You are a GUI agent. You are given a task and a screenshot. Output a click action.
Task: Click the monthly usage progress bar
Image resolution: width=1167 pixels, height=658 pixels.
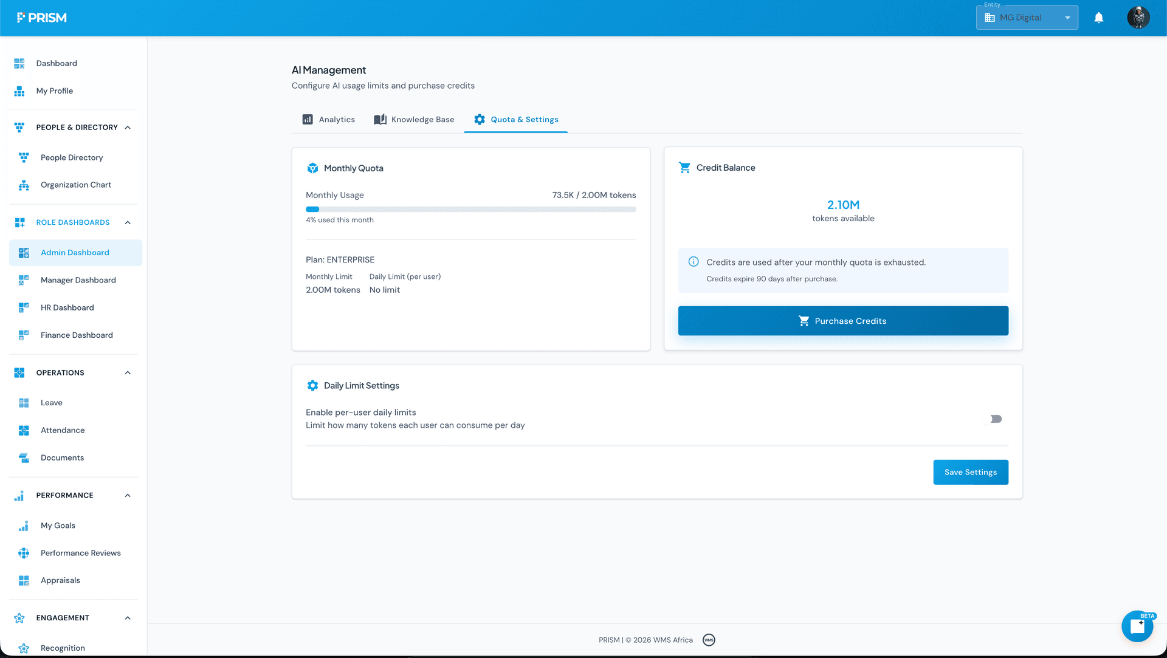pos(471,209)
